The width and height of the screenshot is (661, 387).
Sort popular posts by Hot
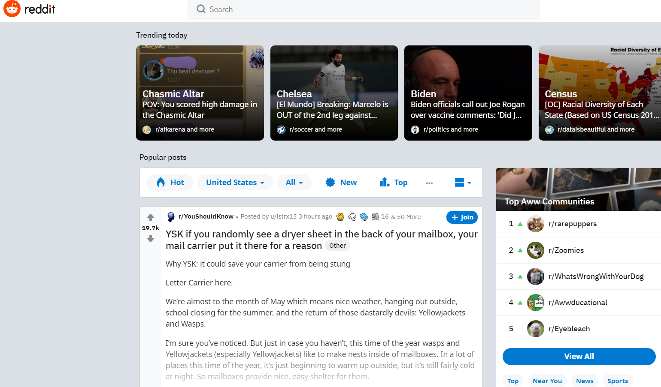click(x=170, y=183)
